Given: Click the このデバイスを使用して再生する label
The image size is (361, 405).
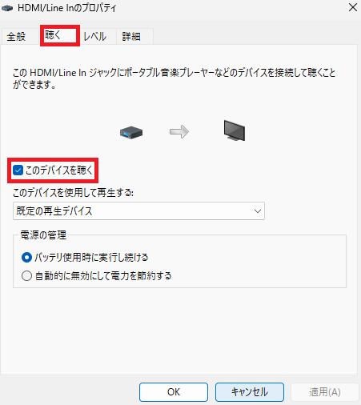Looking at the screenshot, I should coord(73,192).
